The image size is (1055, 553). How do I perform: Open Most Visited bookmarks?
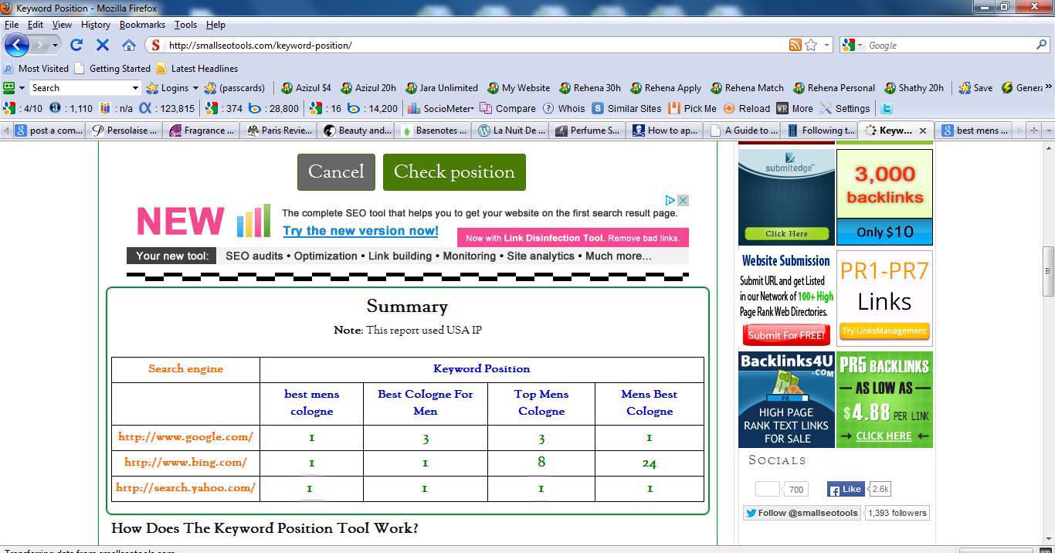point(36,68)
